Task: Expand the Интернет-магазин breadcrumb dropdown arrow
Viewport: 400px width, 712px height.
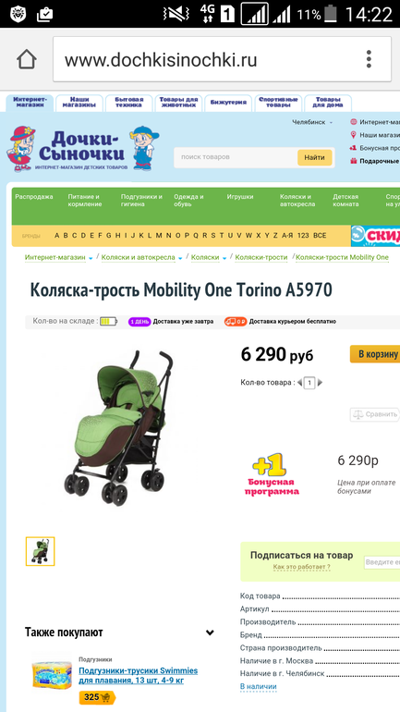Action: 91,258
